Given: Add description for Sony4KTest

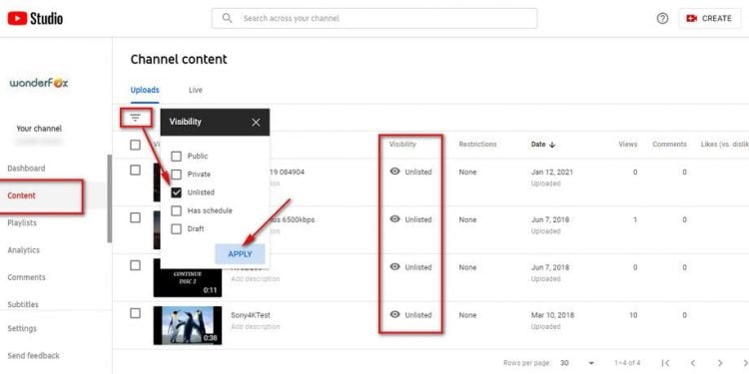Looking at the screenshot, I should click(255, 327).
